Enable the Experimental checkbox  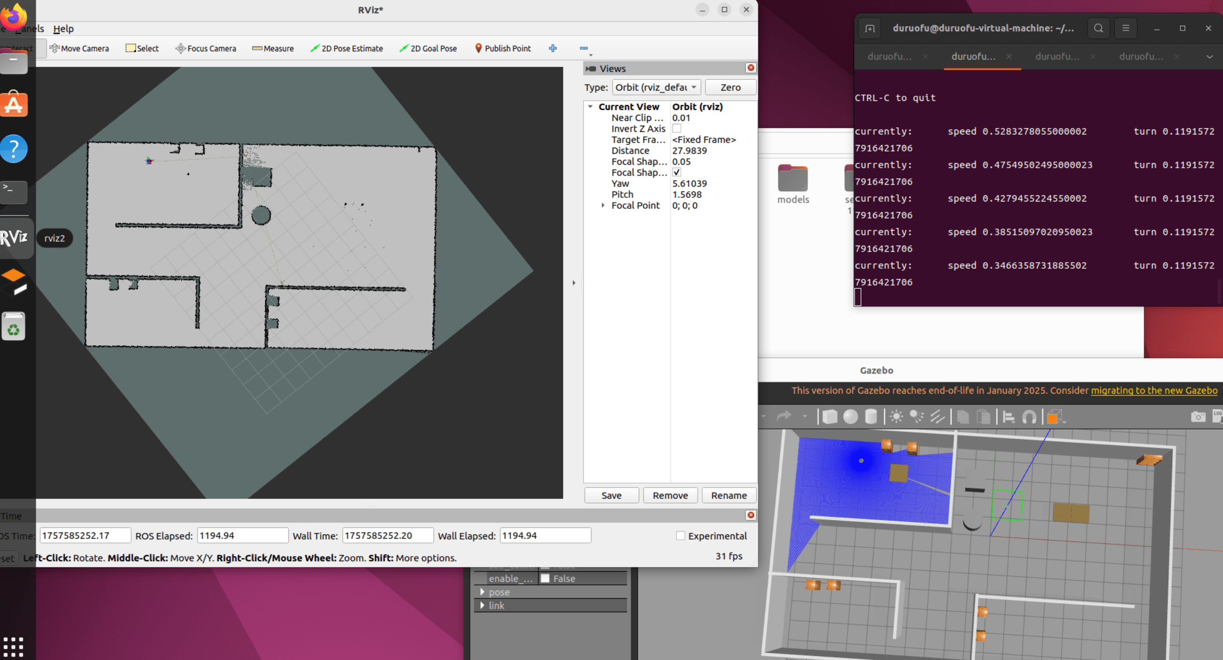click(x=680, y=536)
